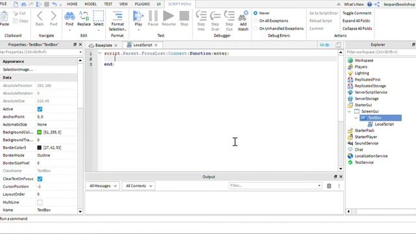
Task: Collapse the code fold on line 1
Action: pos(99,53)
